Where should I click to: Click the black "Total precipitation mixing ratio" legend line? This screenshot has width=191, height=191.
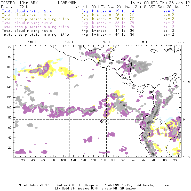[x=35, y=35]
